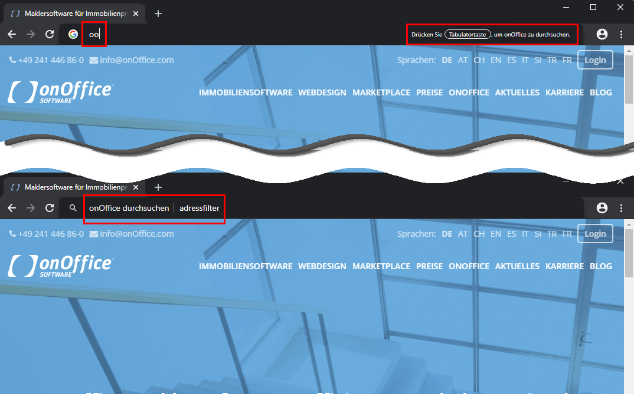Image resolution: width=634 pixels, height=394 pixels.
Task: Click the 'onOffice durchsuchen' search chip
Action: (129, 208)
